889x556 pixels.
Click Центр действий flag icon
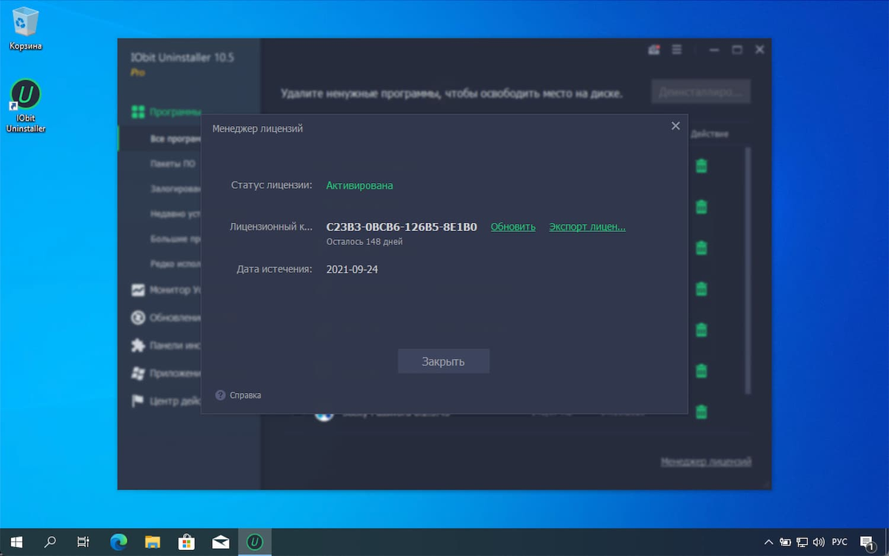[x=138, y=401]
